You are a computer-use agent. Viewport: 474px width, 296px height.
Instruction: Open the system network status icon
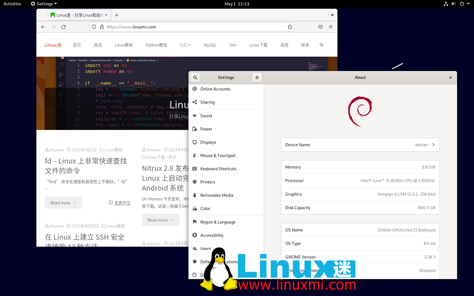coord(446,4)
